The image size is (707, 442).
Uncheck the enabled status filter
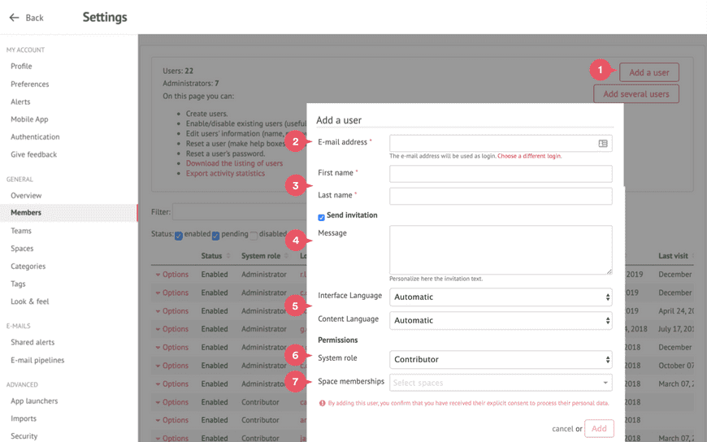coord(179,236)
